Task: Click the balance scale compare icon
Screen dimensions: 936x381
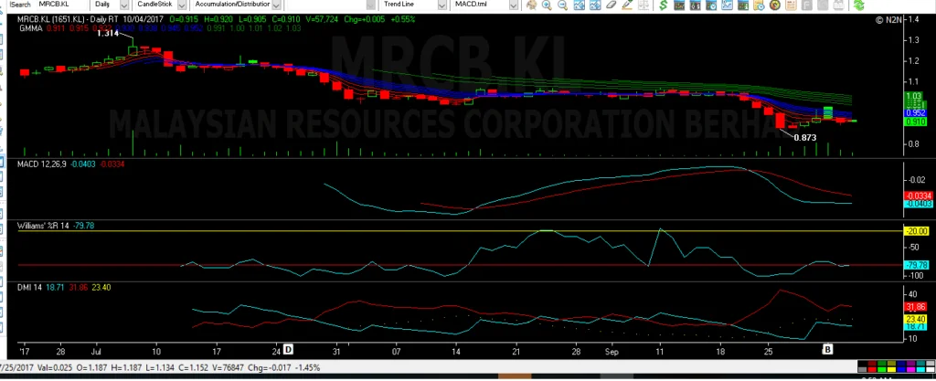Action: coord(643,5)
